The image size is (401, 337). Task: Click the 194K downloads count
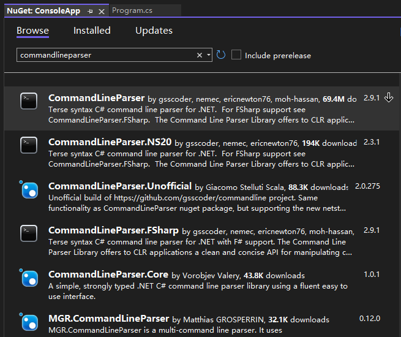coord(311,143)
